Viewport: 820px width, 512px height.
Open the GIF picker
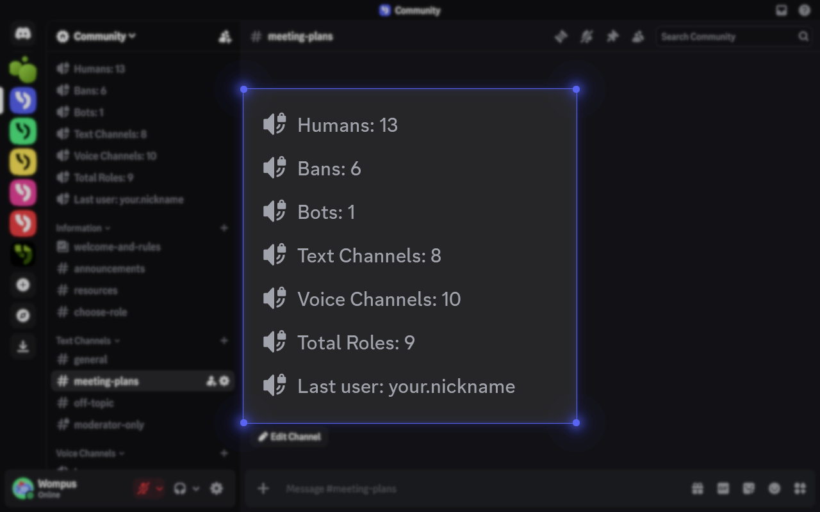point(723,488)
